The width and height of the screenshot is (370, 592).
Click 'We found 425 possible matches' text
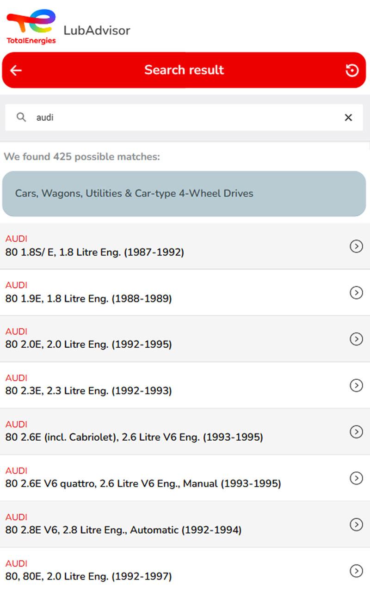click(x=82, y=157)
